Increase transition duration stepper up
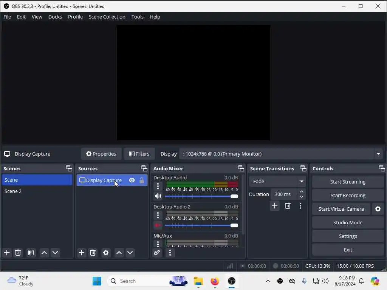Screen dimensions: 387x290 click(x=301, y=191)
